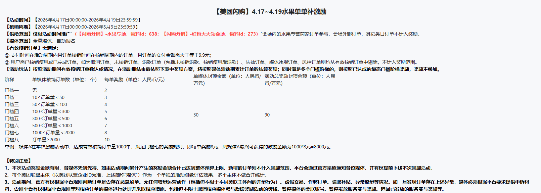Click the single-media cap value 30
This screenshot has width=541, height=193.
196,115
